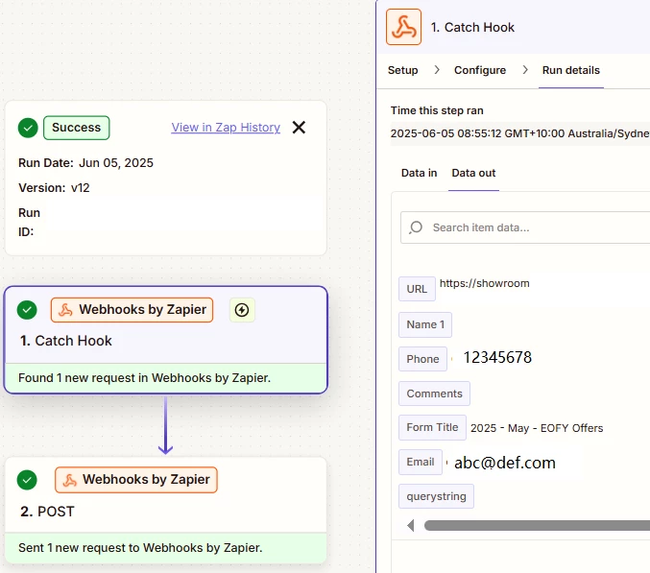650x573 pixels.
Task: Click the Webhooks by Zapier badge on step 1
Action: click(x=132, y=310)
